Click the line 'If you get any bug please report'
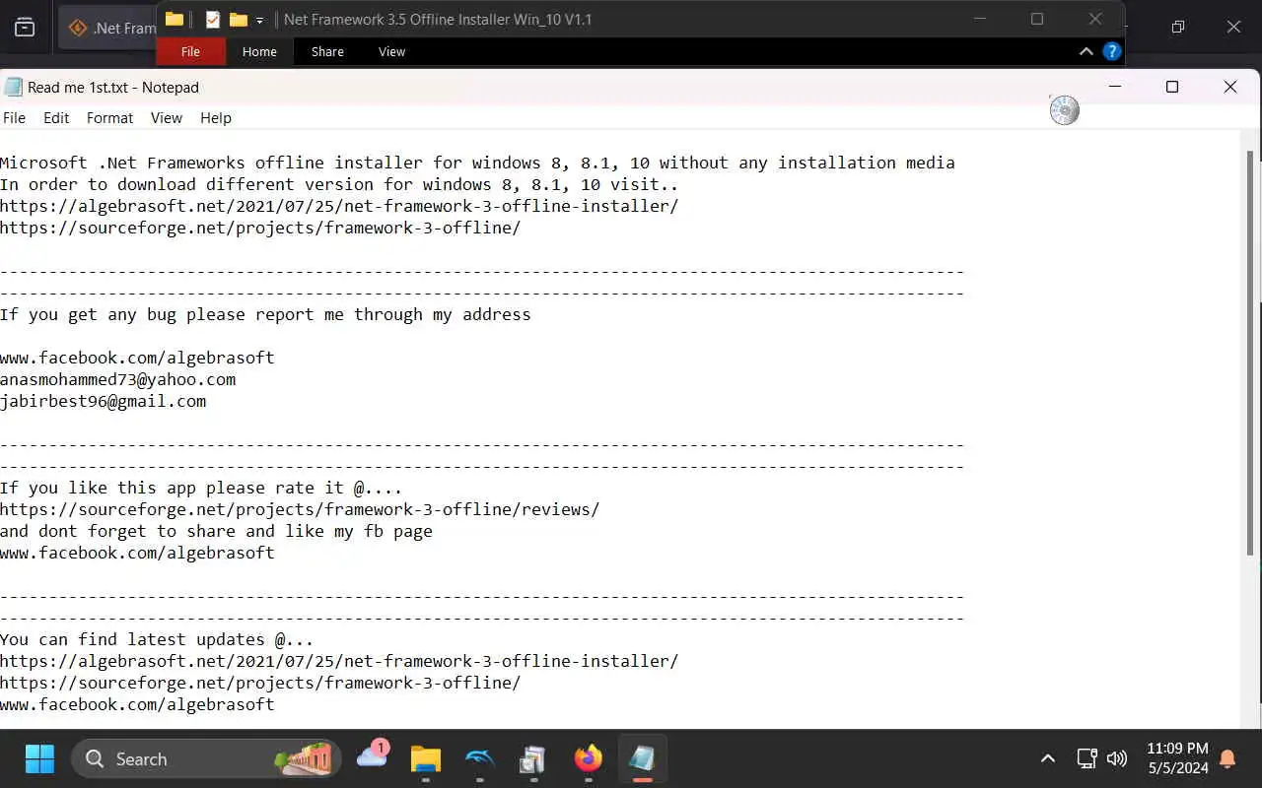Image resolution: width=1262 pixels, height=788 pixels. [x=265, y=314]
